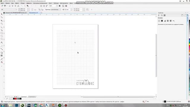Image resolution: width=190 pixels, height=107 pixels.
Task: Select the Страница 1 page tab
Action: pos(24,97)
